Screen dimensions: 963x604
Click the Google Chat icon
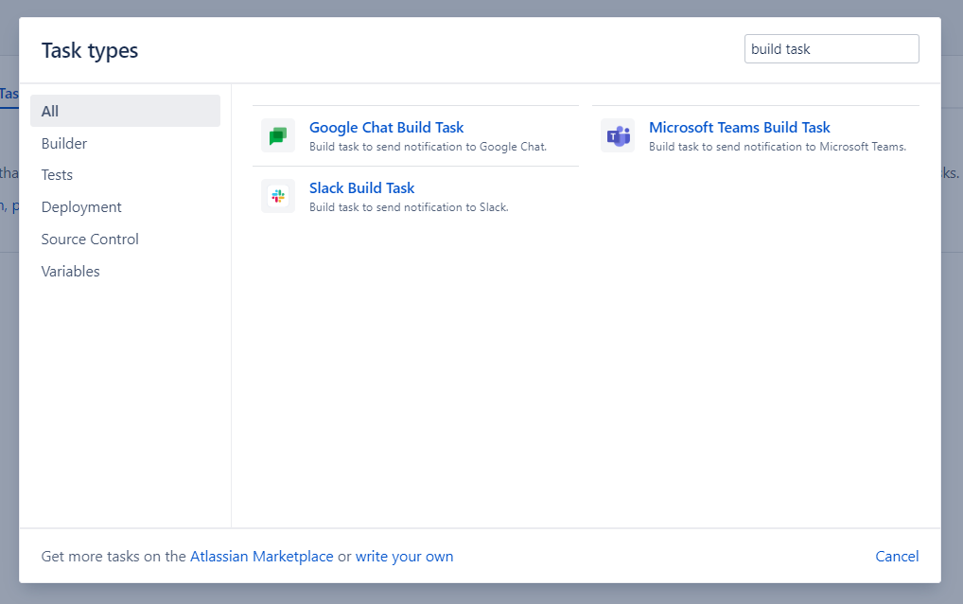click(278, 136)
